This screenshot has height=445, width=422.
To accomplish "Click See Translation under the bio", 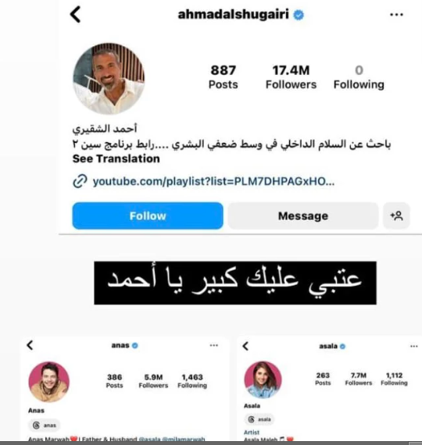I will (x=116, y=158).
